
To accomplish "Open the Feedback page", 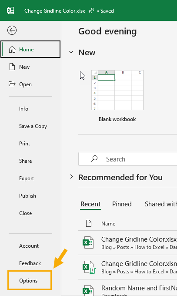I will [30, 263].
